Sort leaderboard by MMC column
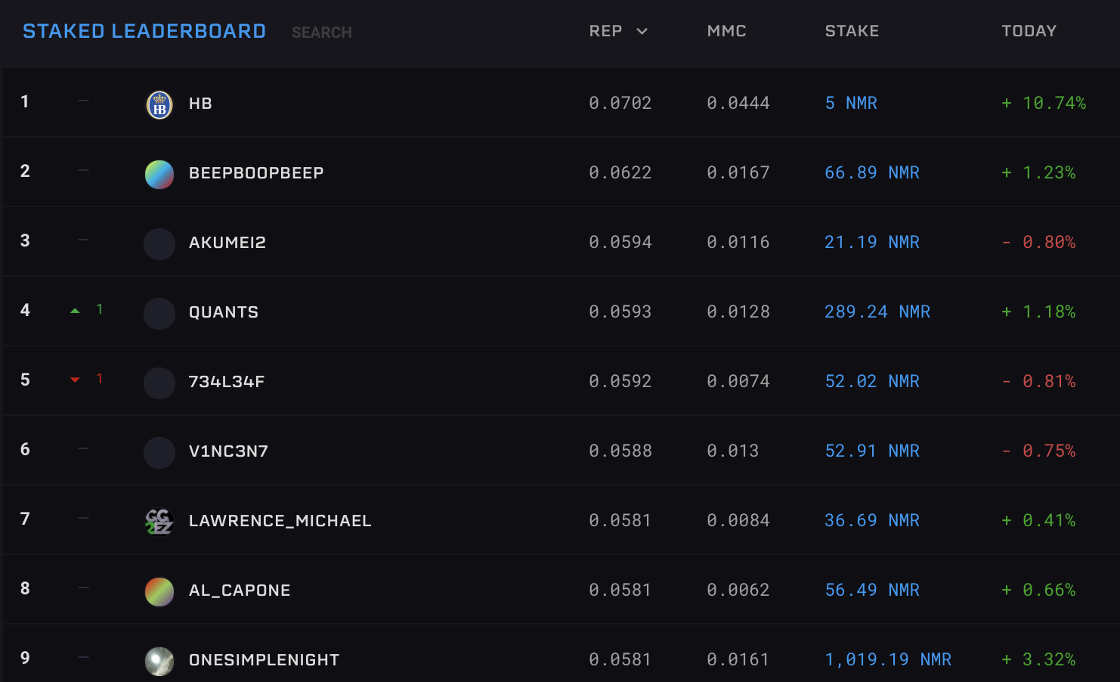The width and height of the screenshot is (1120, 682). [726, 31]
